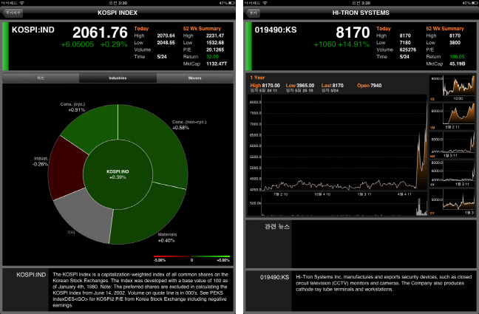This screenshot has height=314, width=479.
Task: Tap the P/E value 20.1265
Action: pos(215,50)
